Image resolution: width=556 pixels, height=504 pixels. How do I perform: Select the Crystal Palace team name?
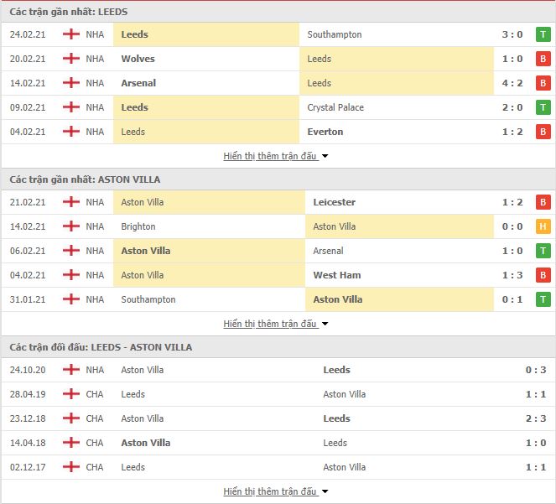click(335, 107)
